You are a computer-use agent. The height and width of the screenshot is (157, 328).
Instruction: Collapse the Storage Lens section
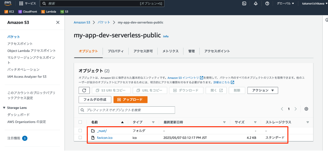[x=4, y=108]
